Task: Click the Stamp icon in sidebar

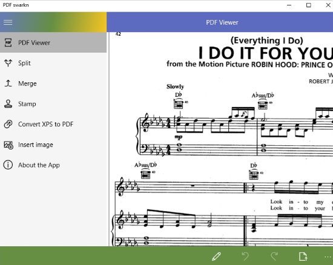Action: [8, 103]
